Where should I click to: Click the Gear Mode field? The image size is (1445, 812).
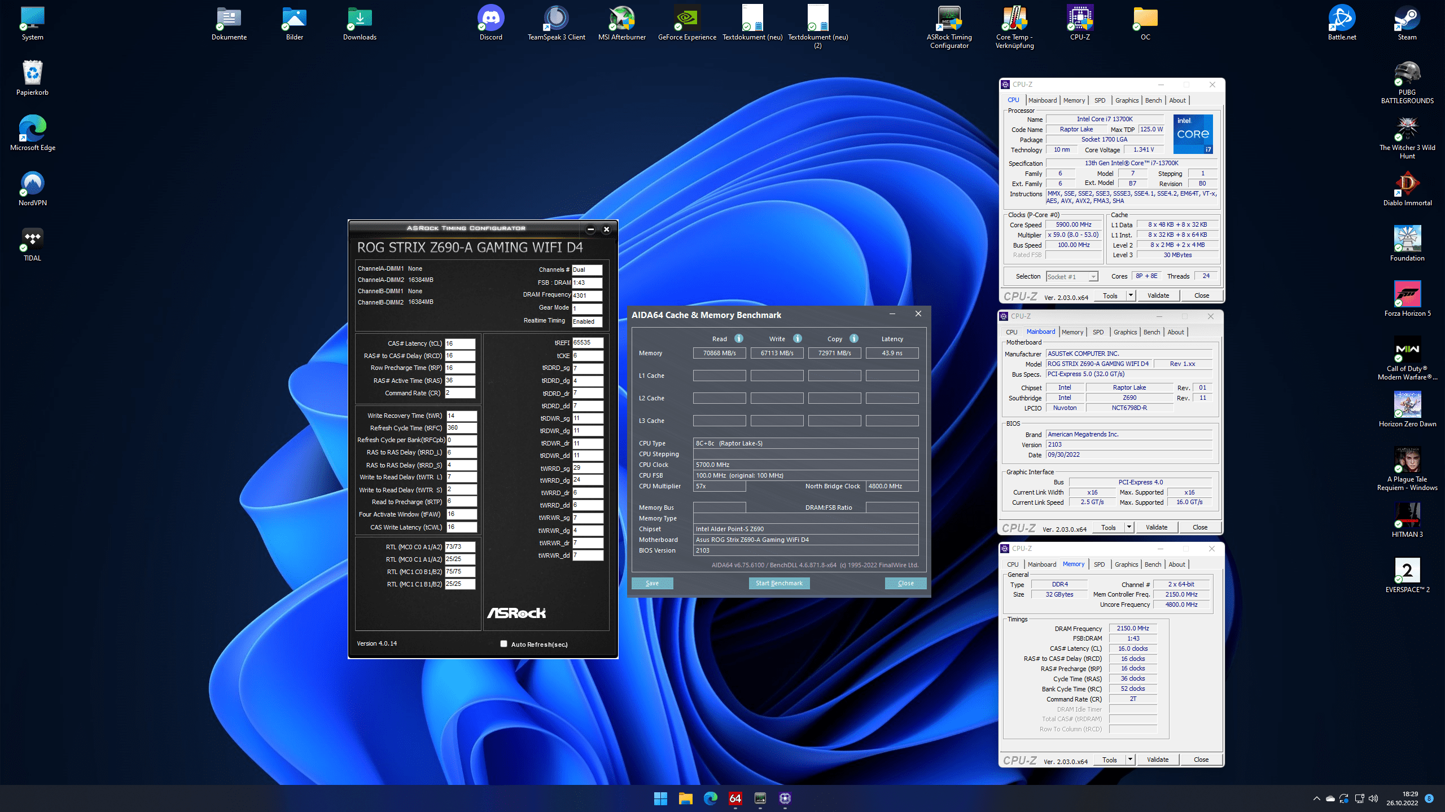click(x=587, y=308)
